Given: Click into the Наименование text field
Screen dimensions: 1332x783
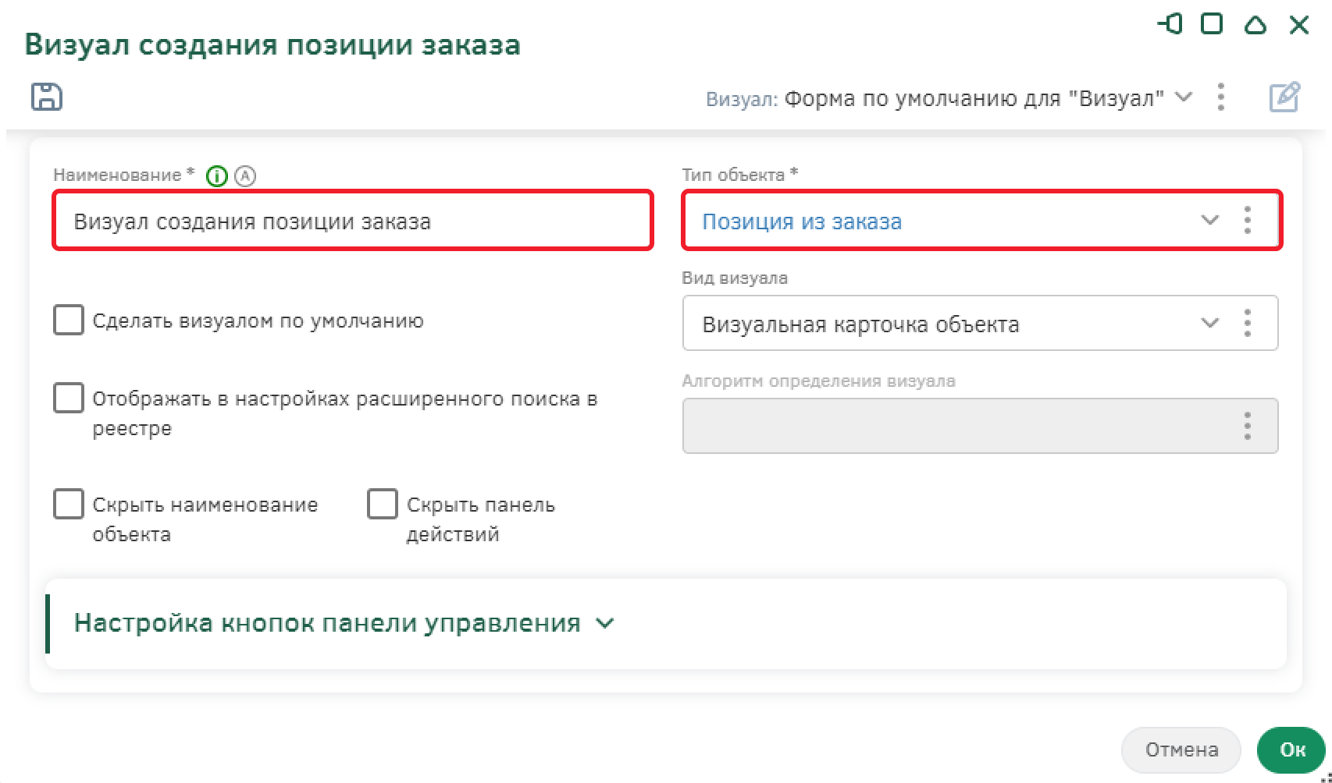Looking at the screenshot, I should click(x=351, y=221).
